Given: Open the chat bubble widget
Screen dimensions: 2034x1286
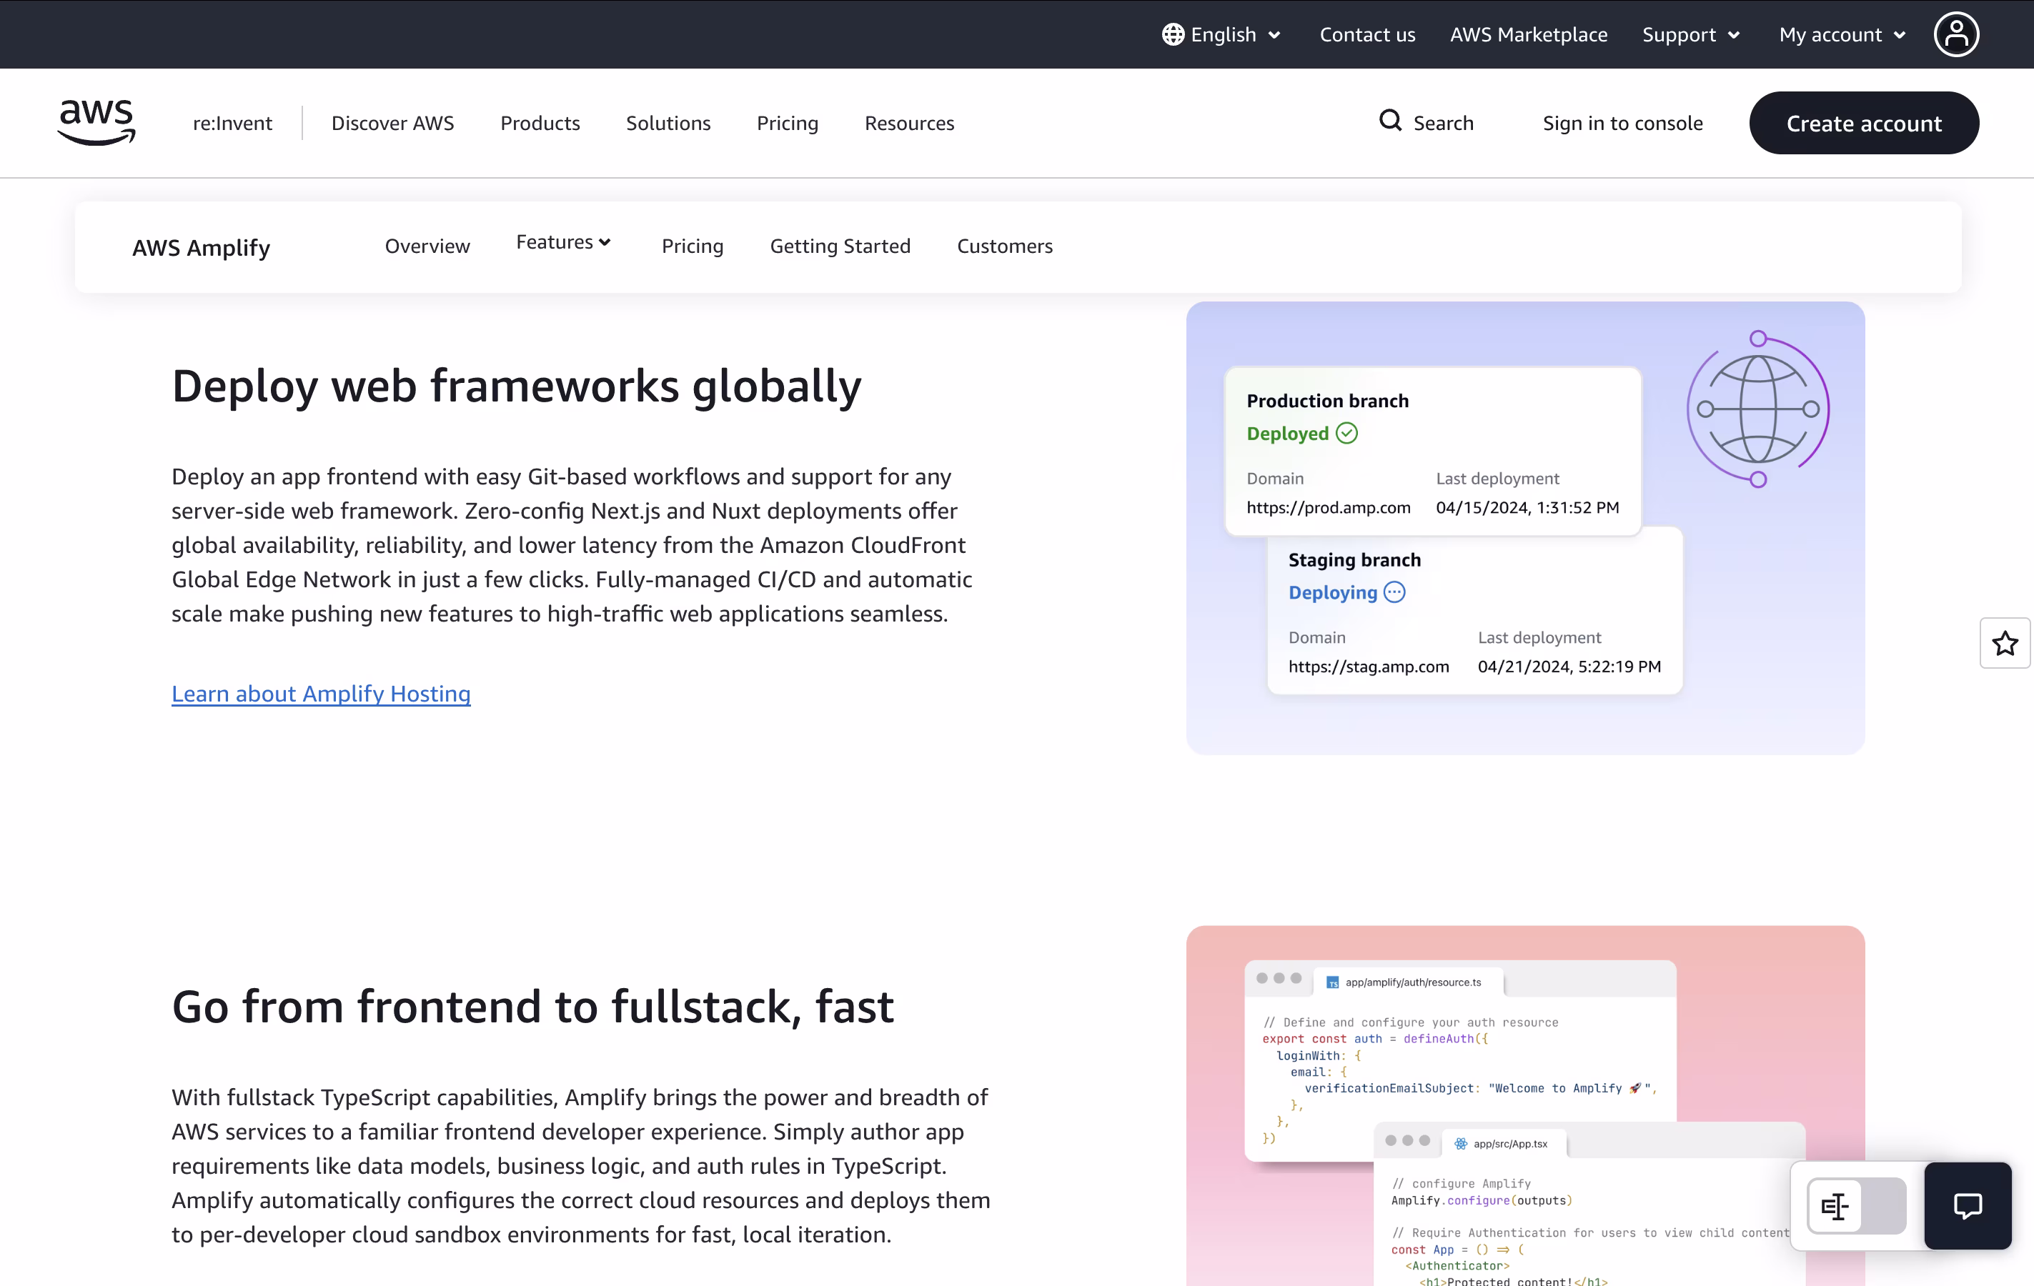Looking at the screenshot, I should tap(1968, 1205).
